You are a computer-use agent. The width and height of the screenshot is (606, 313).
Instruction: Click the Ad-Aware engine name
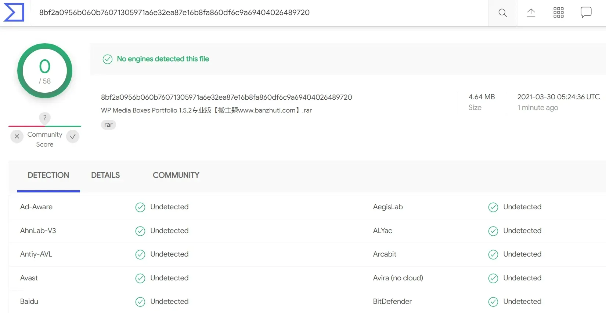[36, 207]
